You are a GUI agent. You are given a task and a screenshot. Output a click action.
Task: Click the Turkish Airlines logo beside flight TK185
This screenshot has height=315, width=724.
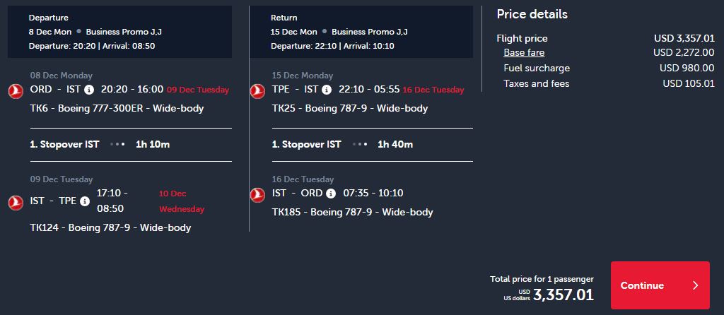tap(258, 194)
